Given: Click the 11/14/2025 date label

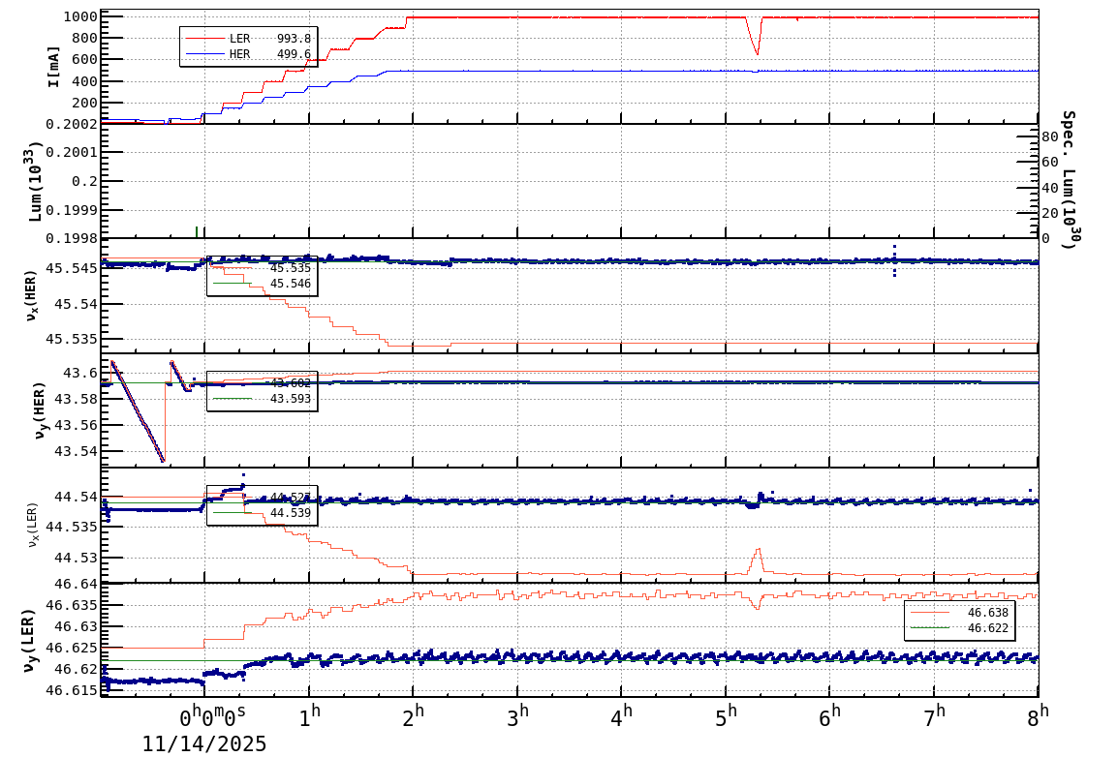Looking at the screenshot, I should (x=205, y=745).
